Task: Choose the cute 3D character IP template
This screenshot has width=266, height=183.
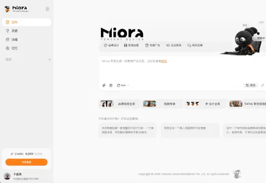Action: click(128, 130)
